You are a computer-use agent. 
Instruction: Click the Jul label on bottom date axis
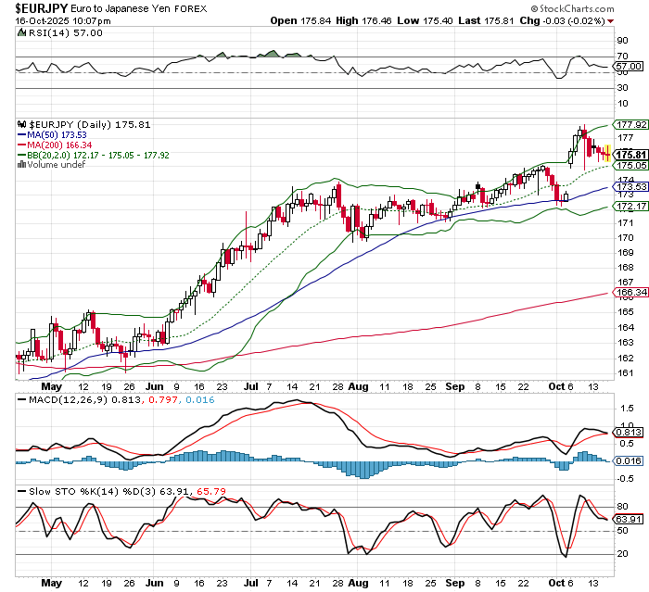(x=251, y=586)
